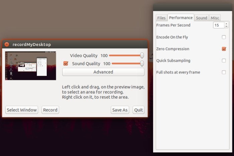
Task: Decrease Frames Per Second with down arrow
Action: point(226,26)
